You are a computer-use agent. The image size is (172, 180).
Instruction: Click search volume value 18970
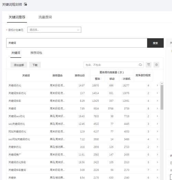point(96,86)
